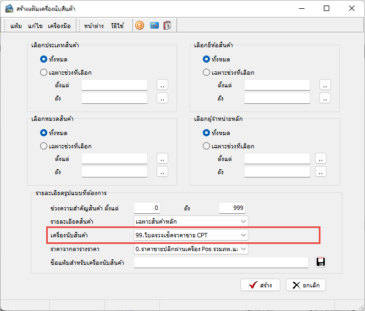Viewport: 365px width, 311px height.
Task: Click the calendar notepad toolbar icon
Action: [168, 25]
